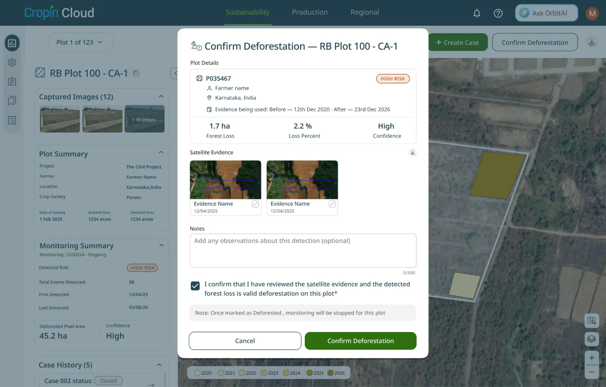Open the +10 Others image thumbnail
606x387 pixels.
point(144,119)
